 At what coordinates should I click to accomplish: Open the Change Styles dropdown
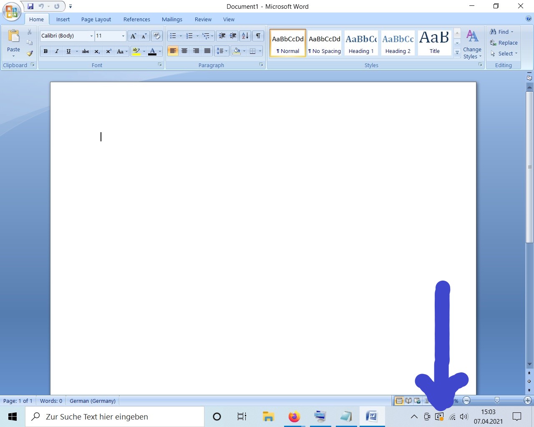point(472,44)
